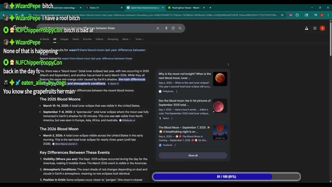Open "See the blood moon rise" article
Image resolution: width=332 pixels, height=187 pixels.
tap(185, 103)
